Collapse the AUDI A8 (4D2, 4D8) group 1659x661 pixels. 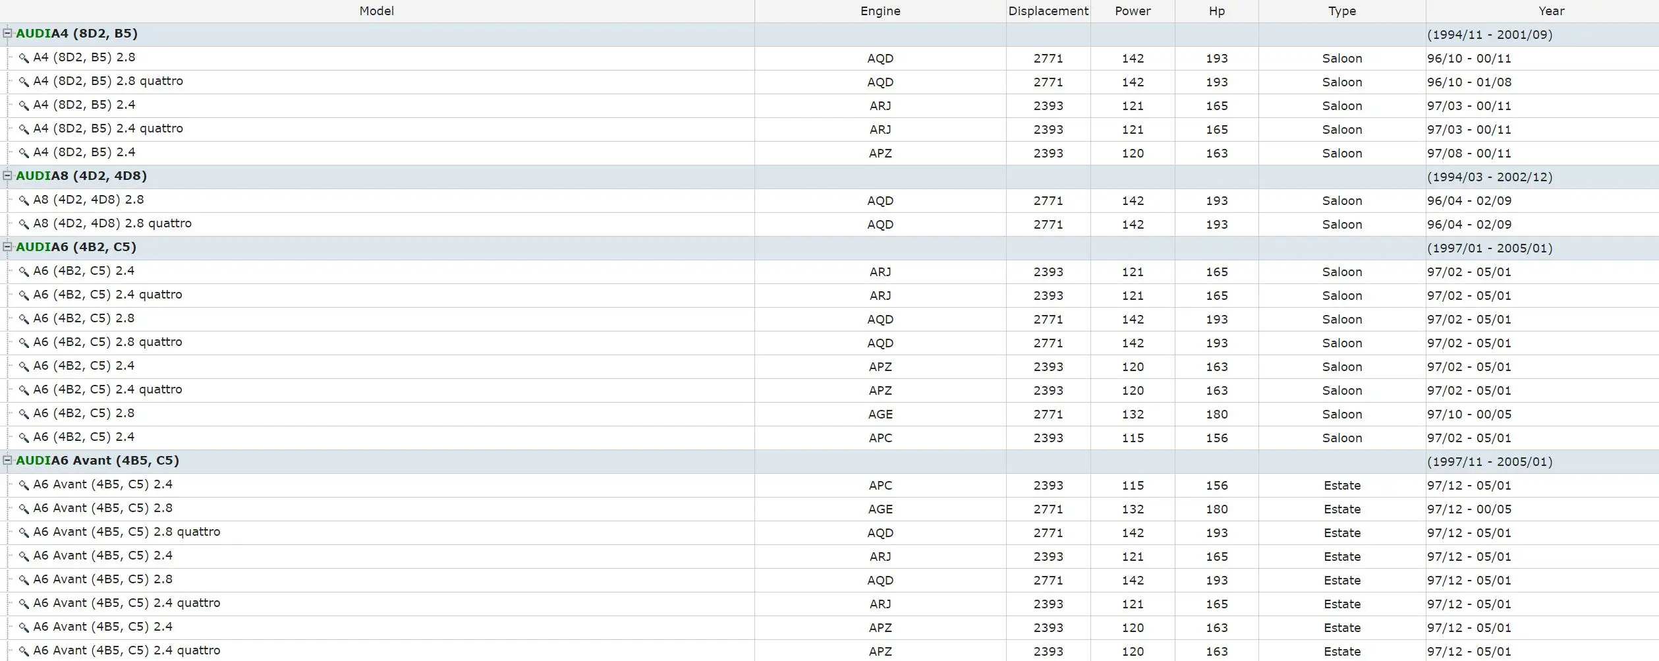click(7, 175)
